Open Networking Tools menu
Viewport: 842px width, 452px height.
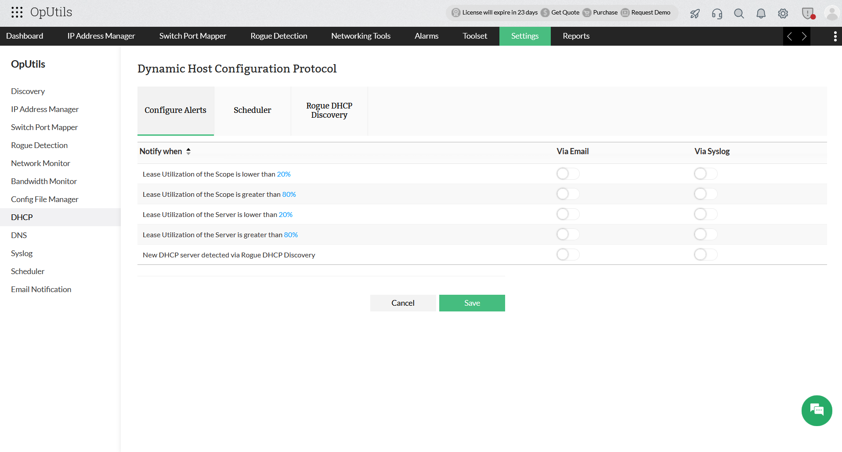(x=361, y=36)
